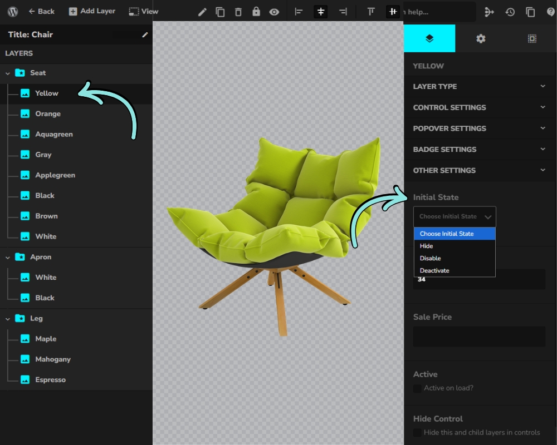
Task: Click the align horizontal center icon
Action: (x=320, y=12)
